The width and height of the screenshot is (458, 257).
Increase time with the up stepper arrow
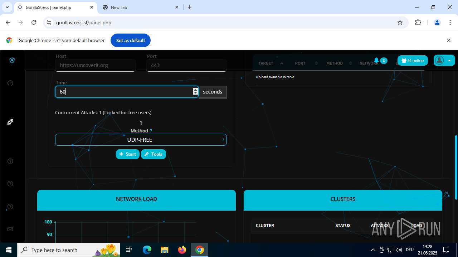195,90
